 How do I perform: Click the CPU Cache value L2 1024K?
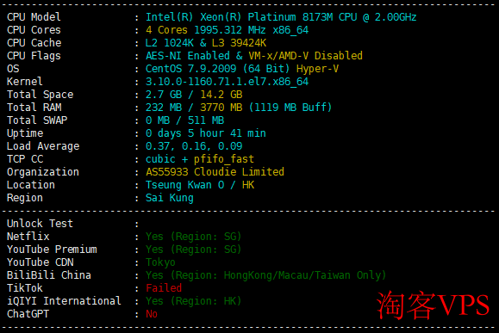169,43
